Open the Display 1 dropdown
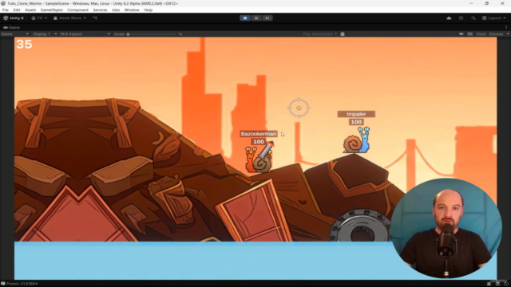Screen dimensions: 511x287 (x=45, y=33)
